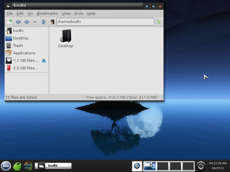Screen dimensions: 230x172
Task: Launch the green leaf browser icon
Action: pyautogui.click(x=17, y=166)
